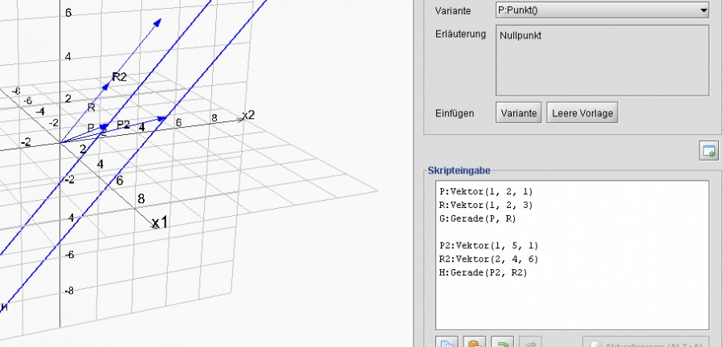The image size is (723, 347).
Task: Click the Variante insert button
Action: point(518,113)
